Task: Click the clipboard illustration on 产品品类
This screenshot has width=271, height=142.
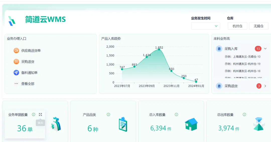Action: [123, 124]
